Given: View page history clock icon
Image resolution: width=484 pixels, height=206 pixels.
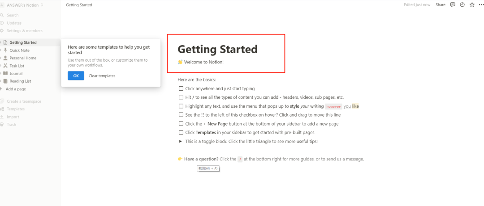Looking at the screenshot, I should point(462,5).
